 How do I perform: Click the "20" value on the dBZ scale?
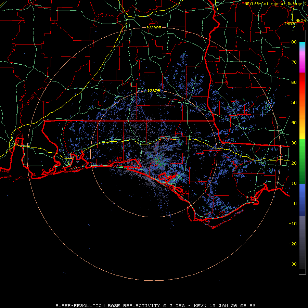pyautogui.click(x=294, y=163)
